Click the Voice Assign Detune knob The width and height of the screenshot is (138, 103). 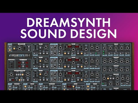pyautogui.click(x=28, y=75)
